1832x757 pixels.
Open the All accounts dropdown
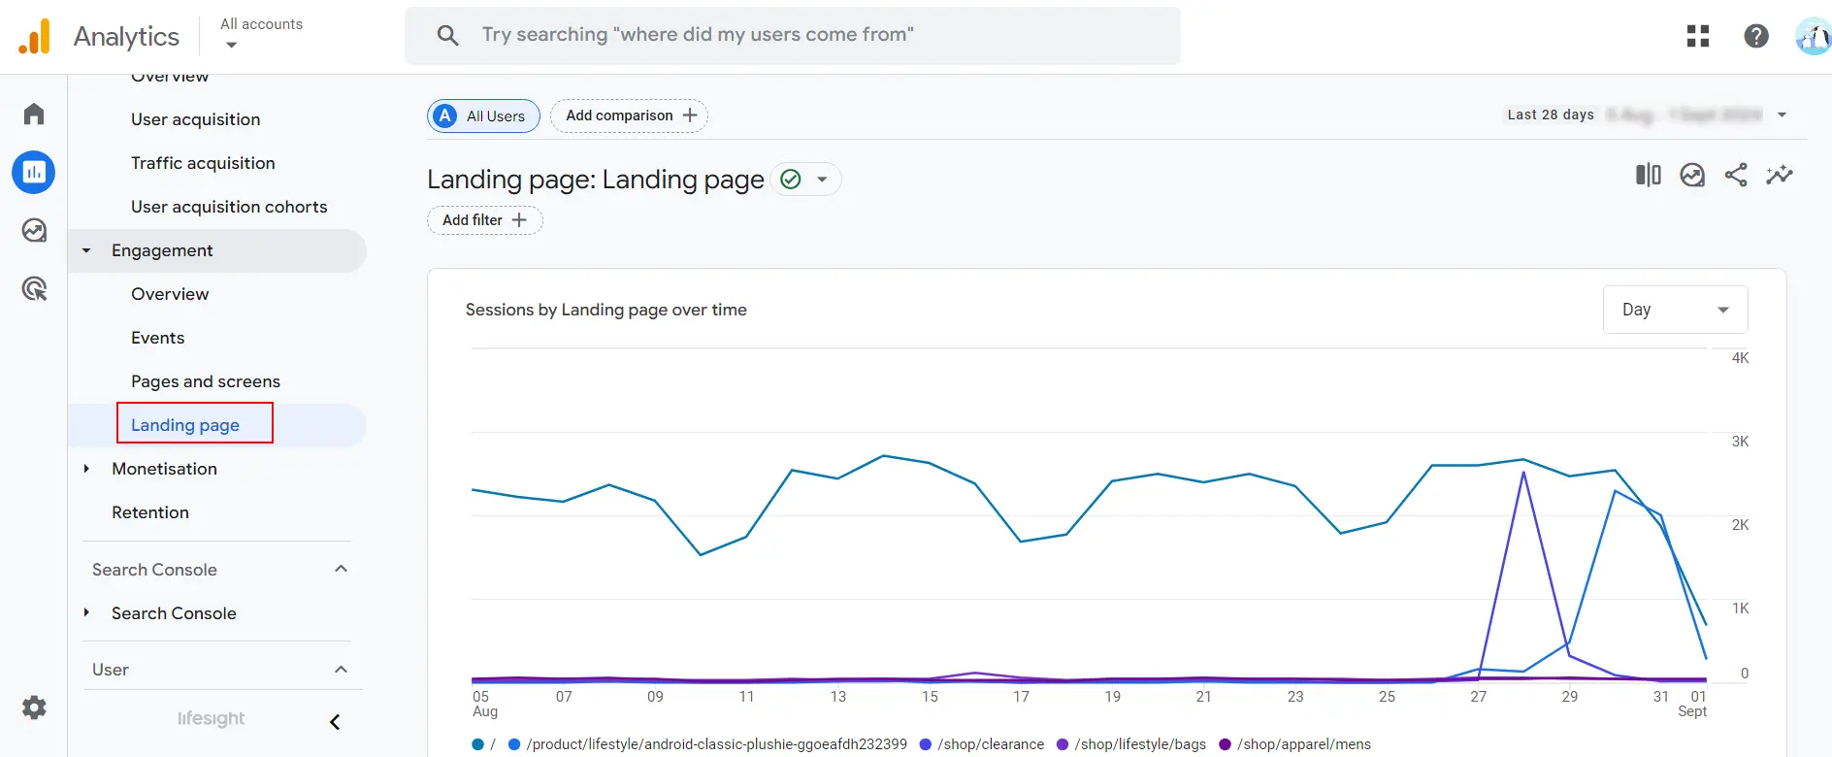click(261, 33)
